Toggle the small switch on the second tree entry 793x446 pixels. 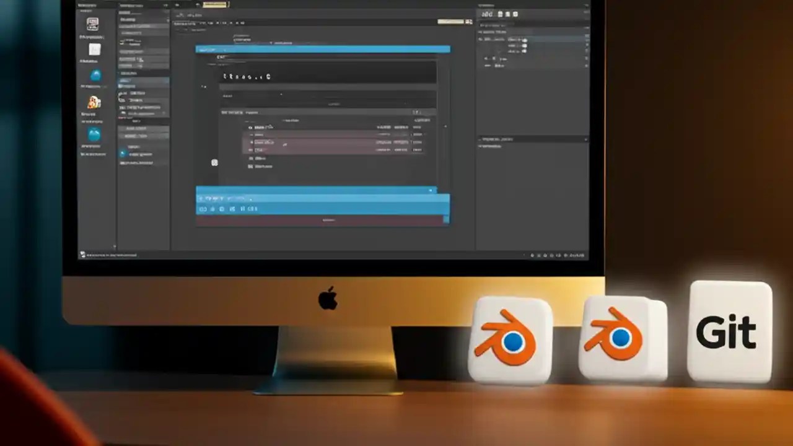[x=525, y=46]
